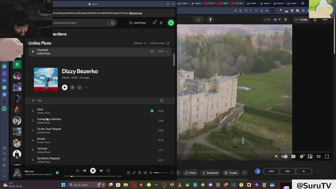This screenshot has width=336, height=189.
Task: Toggle YouTube autoplay switch
Action: [285, 156]
